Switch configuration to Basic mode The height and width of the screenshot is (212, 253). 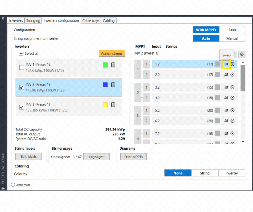click(232, 30)
